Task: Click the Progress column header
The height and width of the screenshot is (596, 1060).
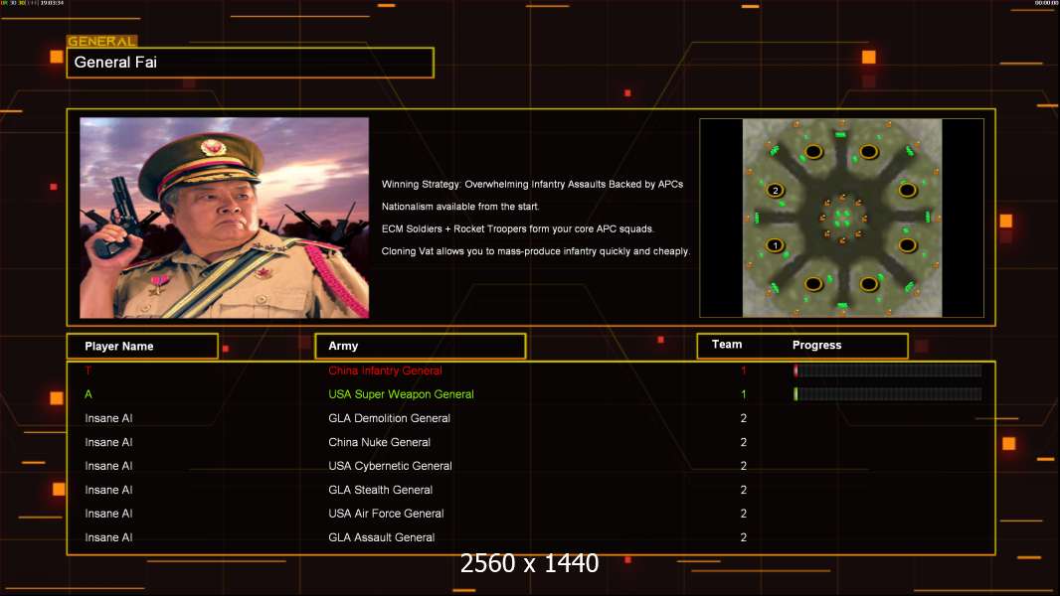Action: pos(816,345)
